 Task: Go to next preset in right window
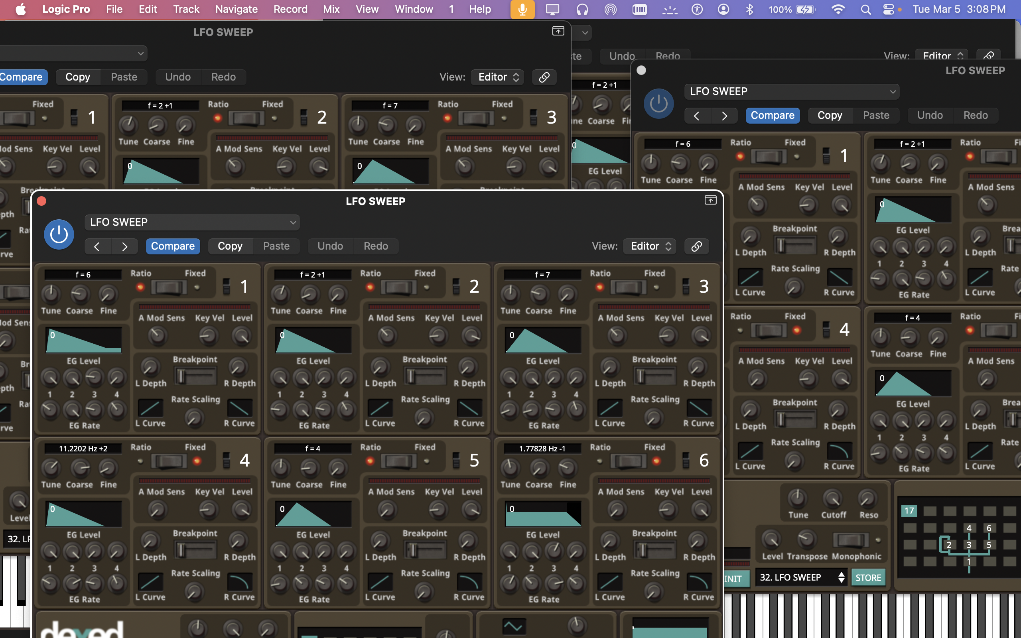724,116
